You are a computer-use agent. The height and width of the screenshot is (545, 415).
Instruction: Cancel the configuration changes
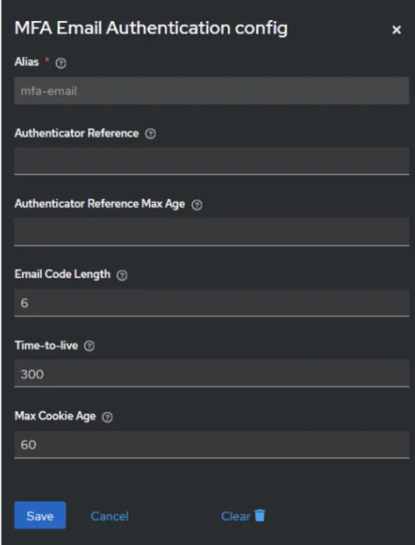click(110, 516)
